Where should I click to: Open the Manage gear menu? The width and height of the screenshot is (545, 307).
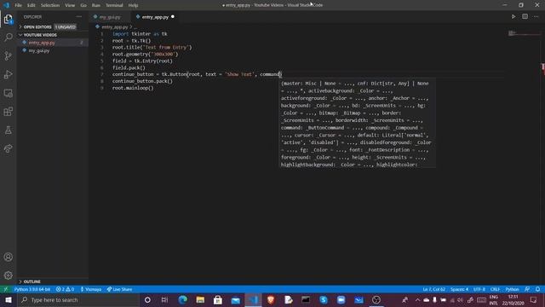point(8,275)
